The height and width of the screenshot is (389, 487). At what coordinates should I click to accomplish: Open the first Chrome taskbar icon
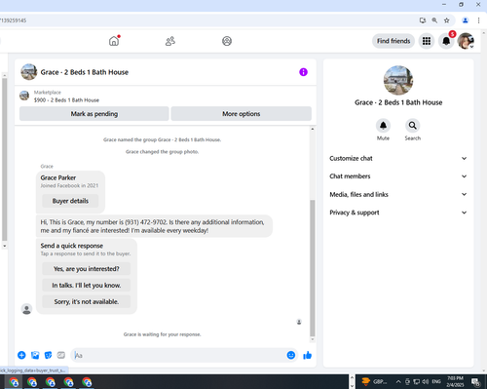click(x=14, y=382)
